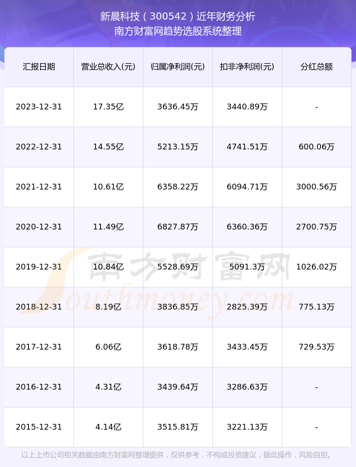Click the 600.06万 dividend cell
The width and height of the screenshot is (356, 467).
click(317, 147)
